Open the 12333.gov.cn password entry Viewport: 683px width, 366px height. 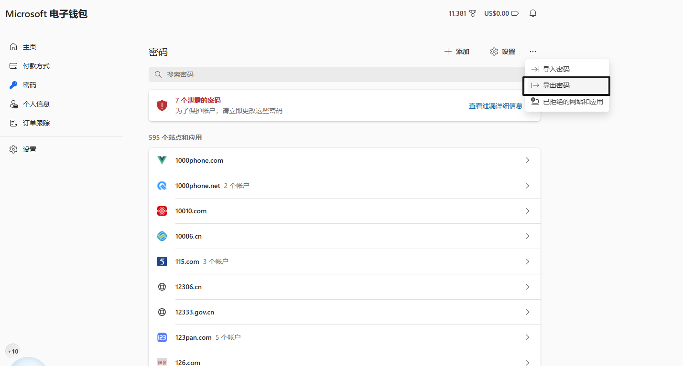click(x=344, y=312)
